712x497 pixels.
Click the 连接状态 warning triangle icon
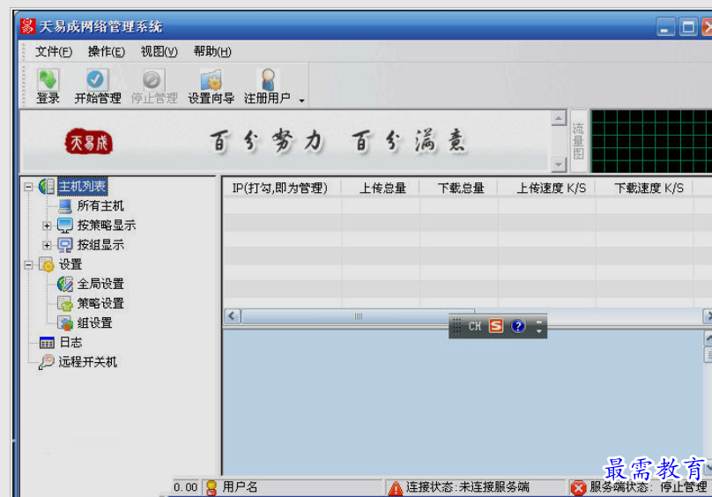(396, 488)
